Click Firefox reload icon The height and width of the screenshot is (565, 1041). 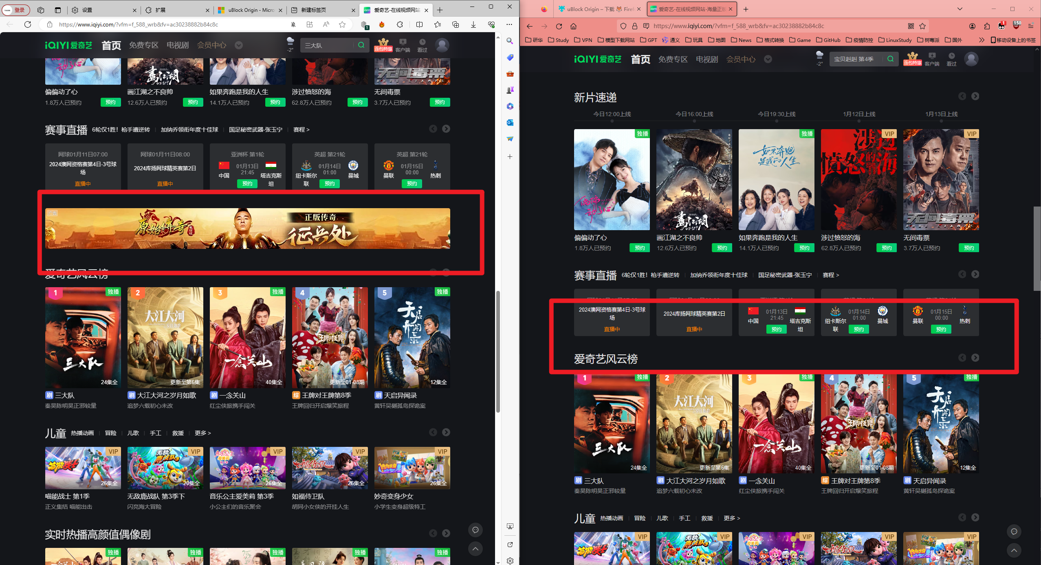[x=559, y=26]
